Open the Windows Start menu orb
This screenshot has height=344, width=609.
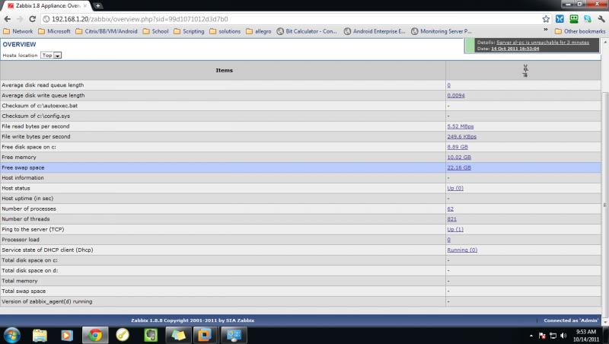(11, 335)
